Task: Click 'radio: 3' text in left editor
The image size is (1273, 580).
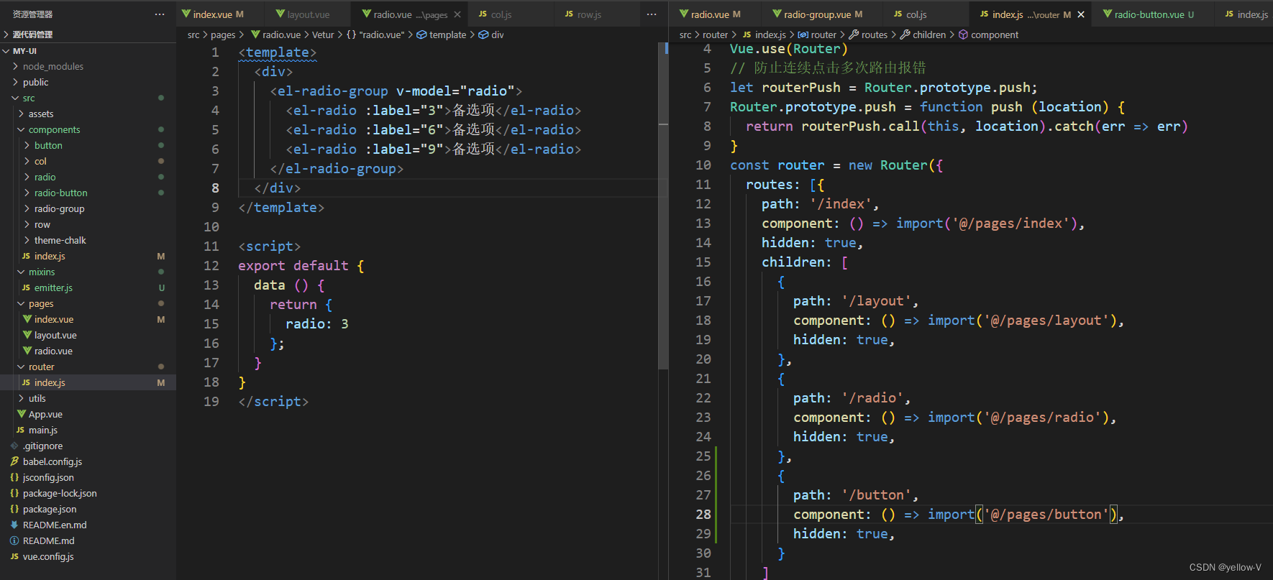Action: click(317, 324)
